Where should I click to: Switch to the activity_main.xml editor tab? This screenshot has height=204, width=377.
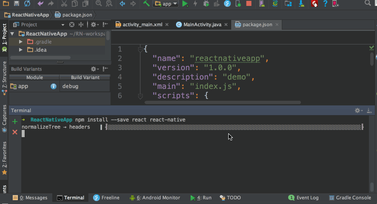point(139,25)
